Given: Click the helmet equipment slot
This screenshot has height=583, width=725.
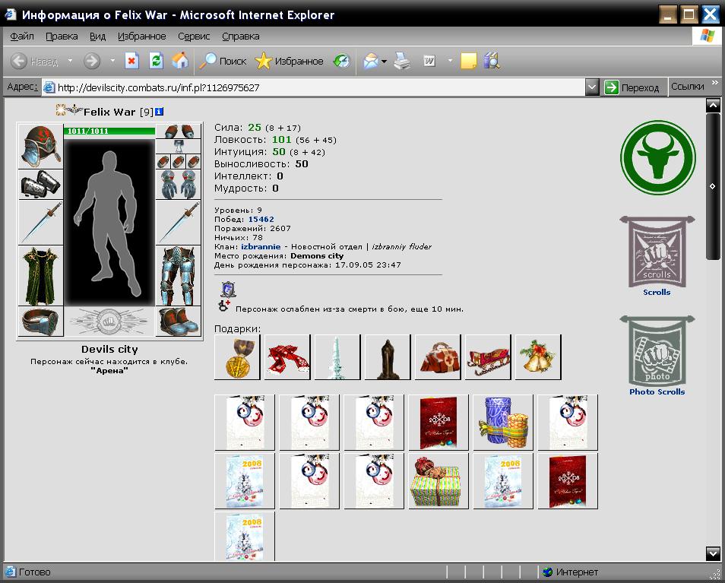Looking at the screenshot, I should pyautogui.click(x=41, y=146).
